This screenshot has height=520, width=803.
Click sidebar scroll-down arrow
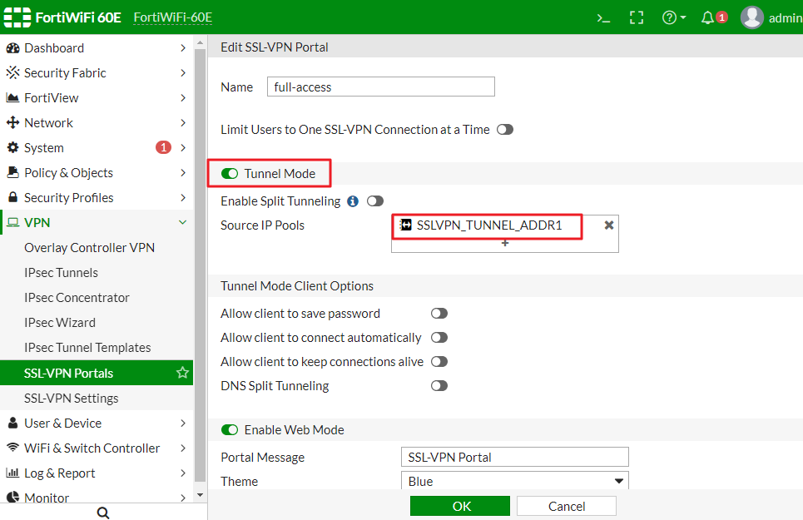tap(201, 495)
